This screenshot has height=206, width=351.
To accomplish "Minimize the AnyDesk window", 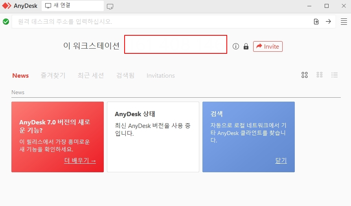I will 309,6.
